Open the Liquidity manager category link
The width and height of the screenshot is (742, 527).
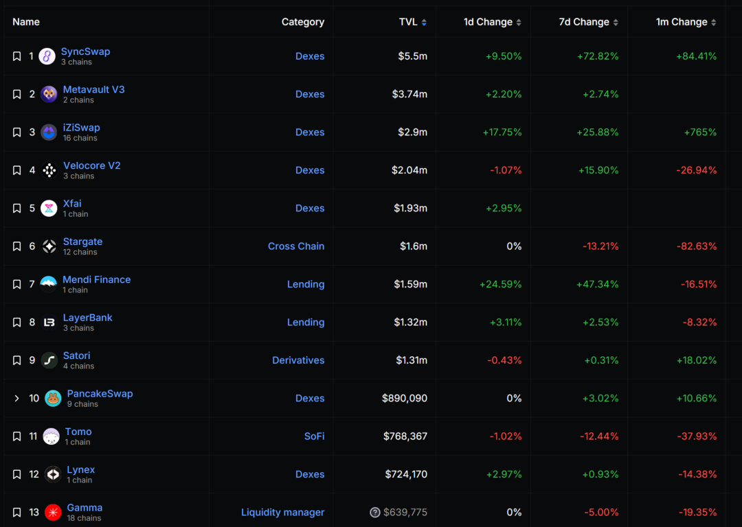(282, 513)
